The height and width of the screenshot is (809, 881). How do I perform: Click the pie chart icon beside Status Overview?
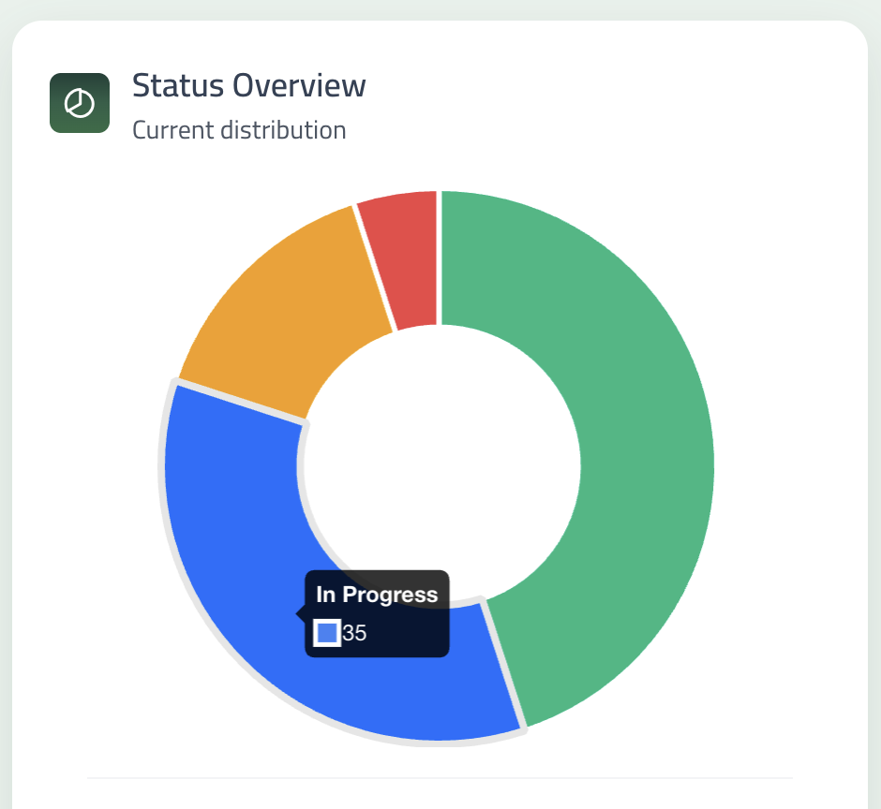(x=80, y=103)
